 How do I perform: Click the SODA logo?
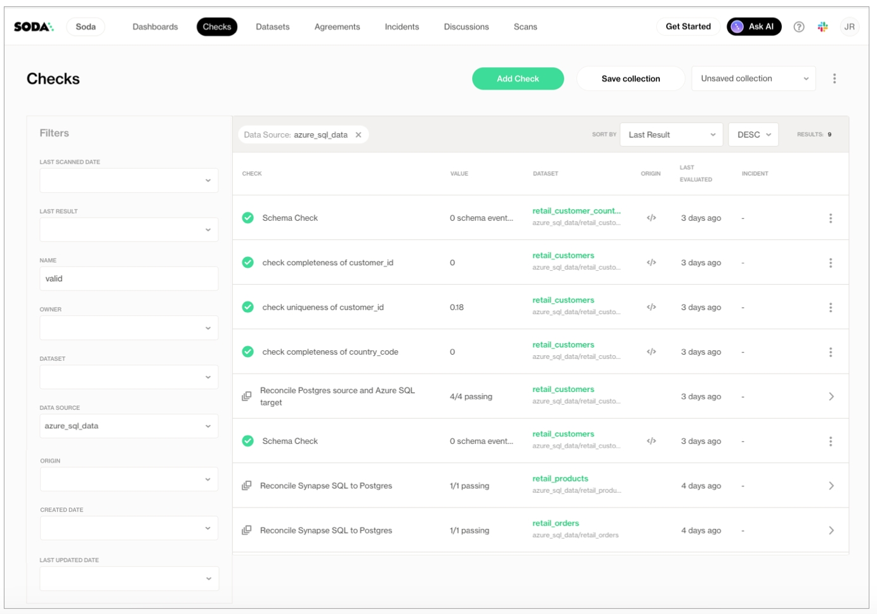pos(33,27)
